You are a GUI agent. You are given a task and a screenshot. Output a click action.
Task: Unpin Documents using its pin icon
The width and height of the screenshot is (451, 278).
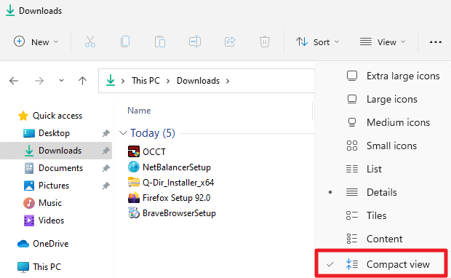(x=106, y=168)
